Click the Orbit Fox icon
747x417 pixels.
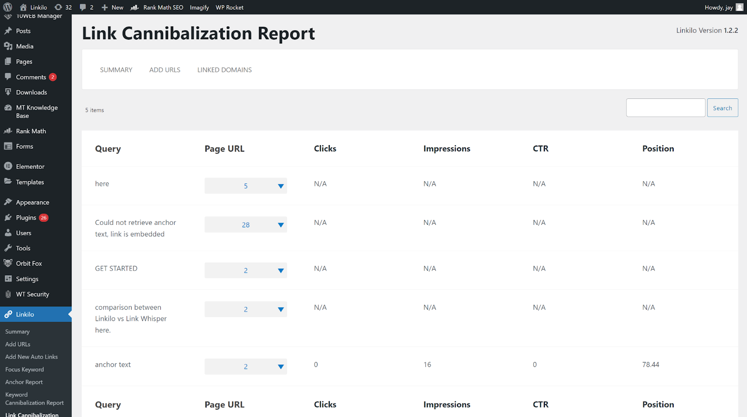[x=8, y=263]
